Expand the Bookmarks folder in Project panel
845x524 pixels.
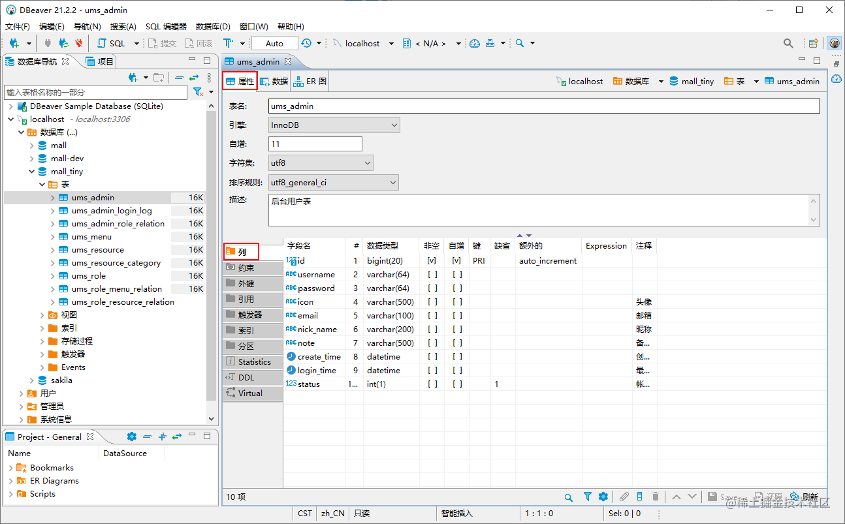coord(11,468)
